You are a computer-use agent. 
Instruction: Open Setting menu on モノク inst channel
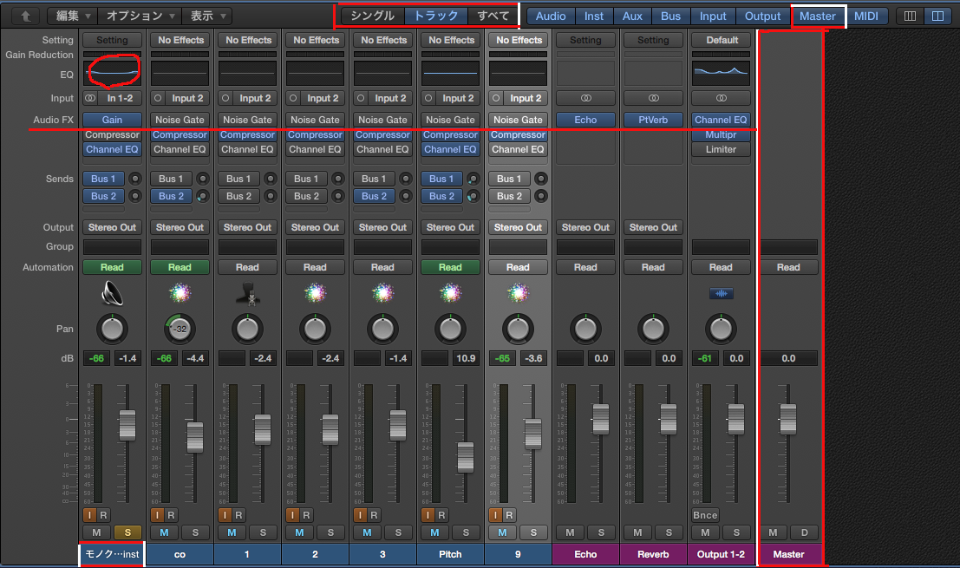click(x=112, y=40)
